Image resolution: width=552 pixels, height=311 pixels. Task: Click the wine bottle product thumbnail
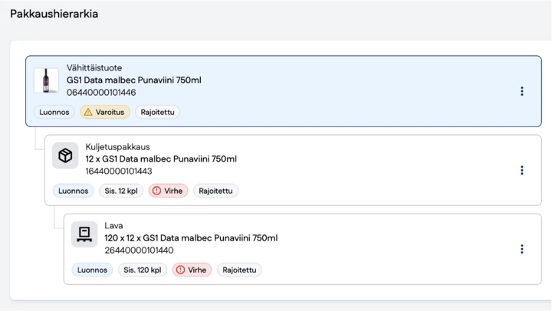pyautogui.click(x=46, y=80)
